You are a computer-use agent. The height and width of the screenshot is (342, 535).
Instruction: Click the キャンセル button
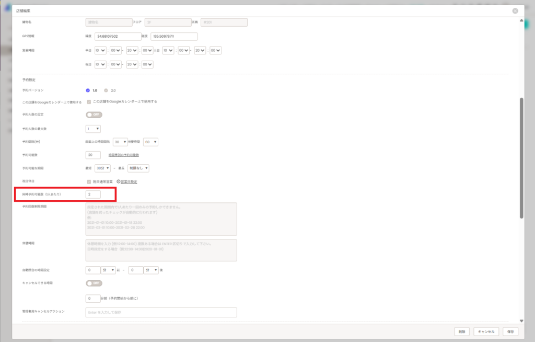(486, 332)
